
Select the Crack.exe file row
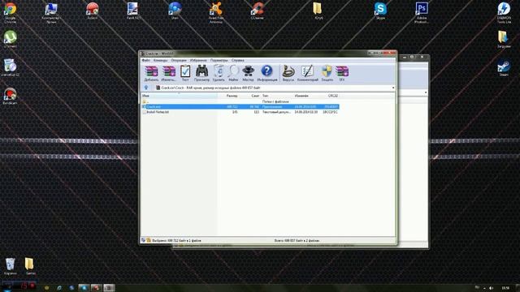(x=240, y=106)
